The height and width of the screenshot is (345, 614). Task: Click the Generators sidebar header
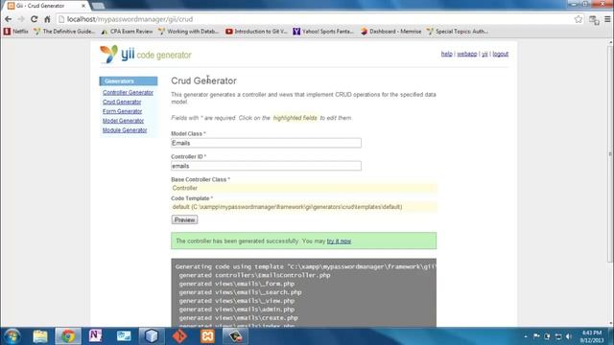click(129, 80)
